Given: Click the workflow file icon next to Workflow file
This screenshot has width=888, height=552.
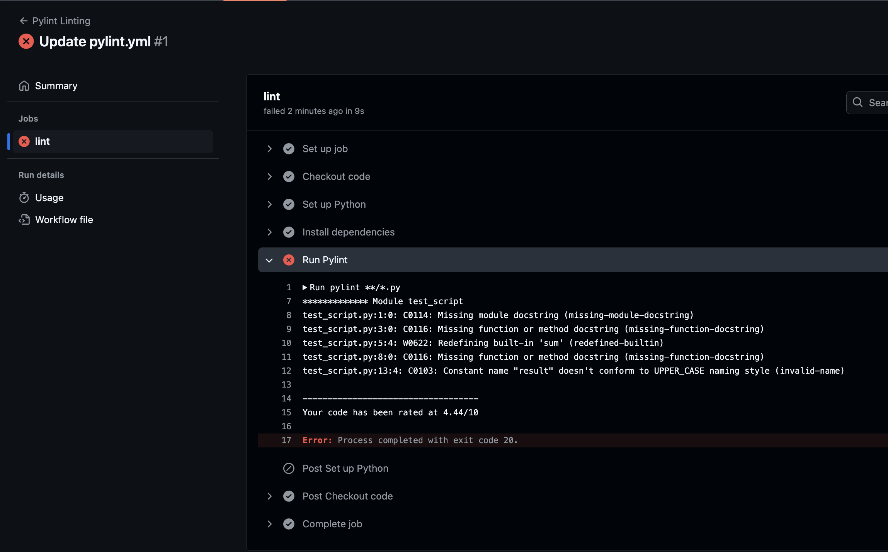Looking at the screenshot, I should pos(24,219).
